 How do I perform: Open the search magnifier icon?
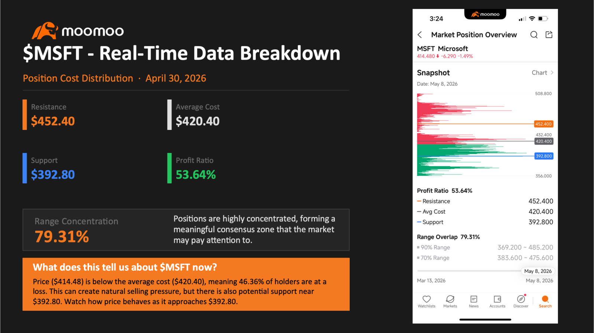[x=534, y=35]
